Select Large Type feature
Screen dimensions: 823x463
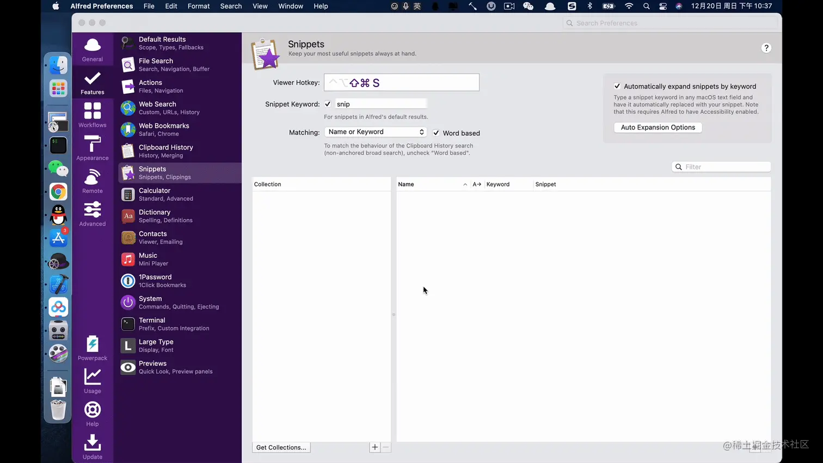tap(180, 345)
